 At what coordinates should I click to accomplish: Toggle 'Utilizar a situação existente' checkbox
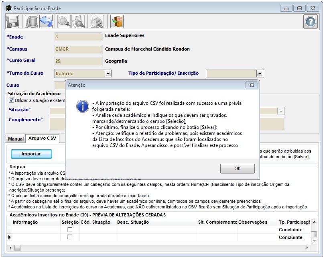click(x=11, y=100)
